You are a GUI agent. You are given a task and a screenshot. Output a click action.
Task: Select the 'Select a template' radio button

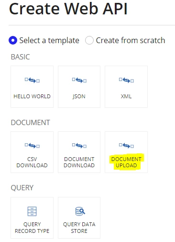point(13,40)
